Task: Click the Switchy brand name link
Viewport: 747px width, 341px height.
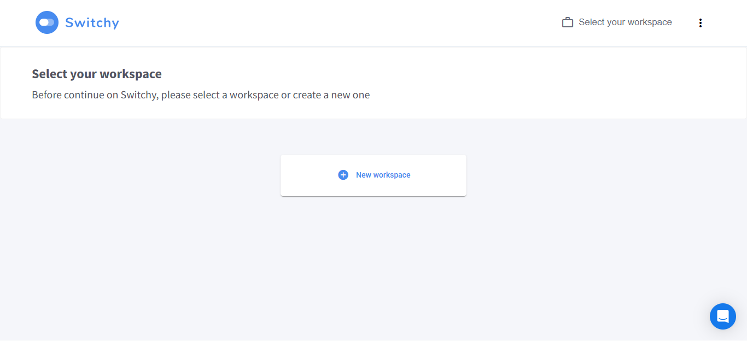Action: [92, 22]
